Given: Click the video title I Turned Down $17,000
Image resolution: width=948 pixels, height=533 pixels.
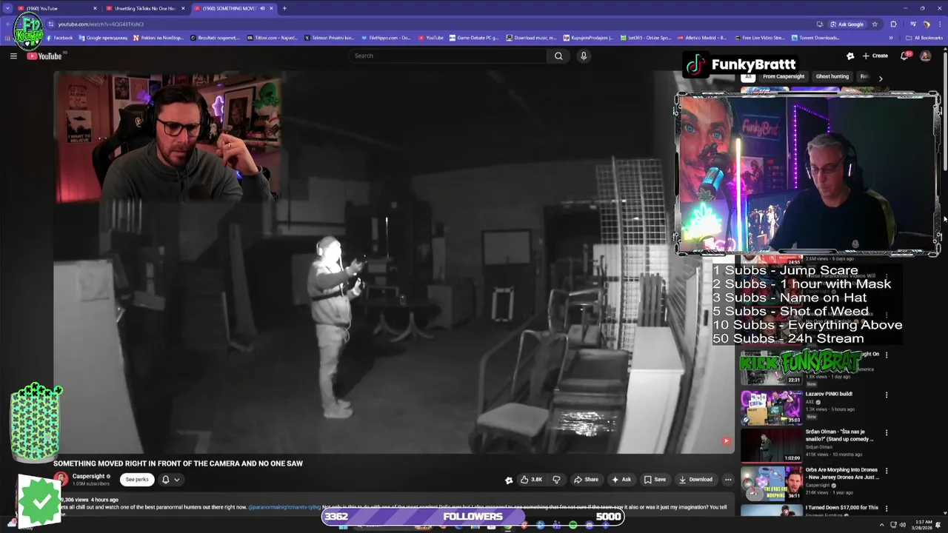Looking at the screenshot, I should click(842, 508).
